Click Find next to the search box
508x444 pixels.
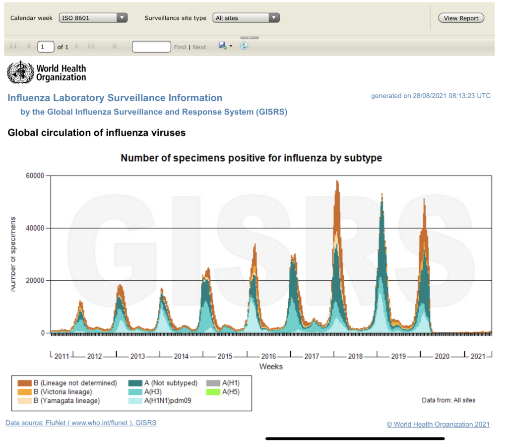(x=180, y=47)
